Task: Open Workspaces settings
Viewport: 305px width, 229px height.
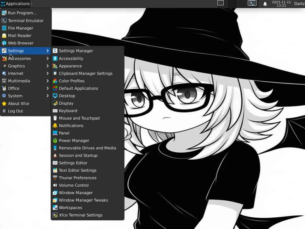Action: 88,208
